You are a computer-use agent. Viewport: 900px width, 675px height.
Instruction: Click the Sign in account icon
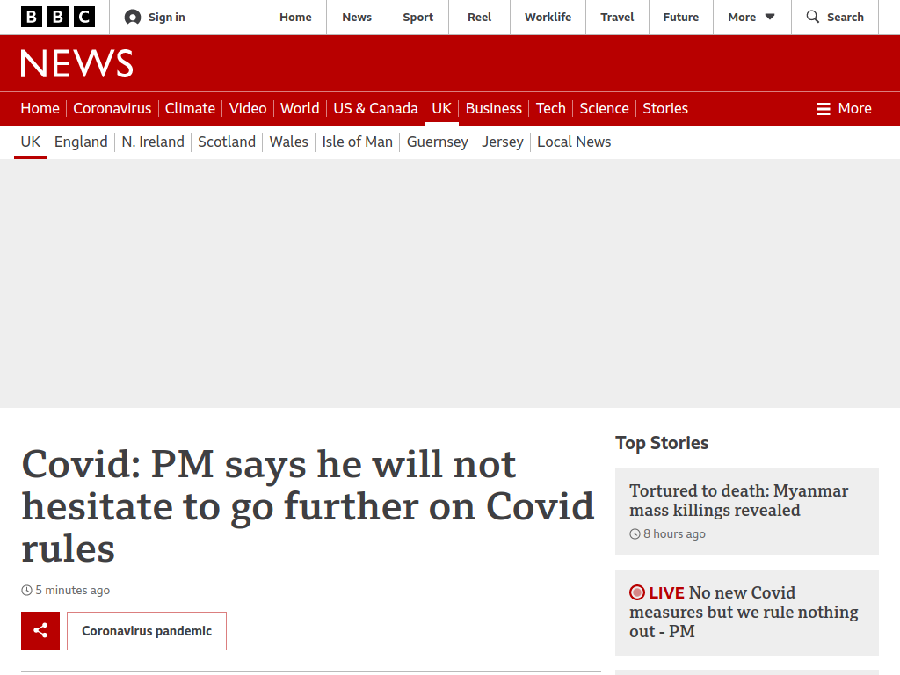pos(133,18)
